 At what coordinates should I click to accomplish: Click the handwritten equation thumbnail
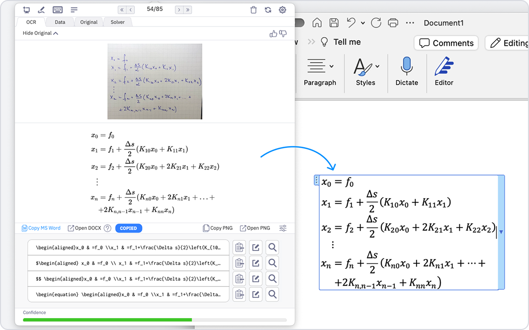click(155, 81)
